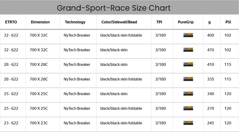Screen dimensions: 239x132
Task: Click the ETRTO column header
Action: (11, 22)
